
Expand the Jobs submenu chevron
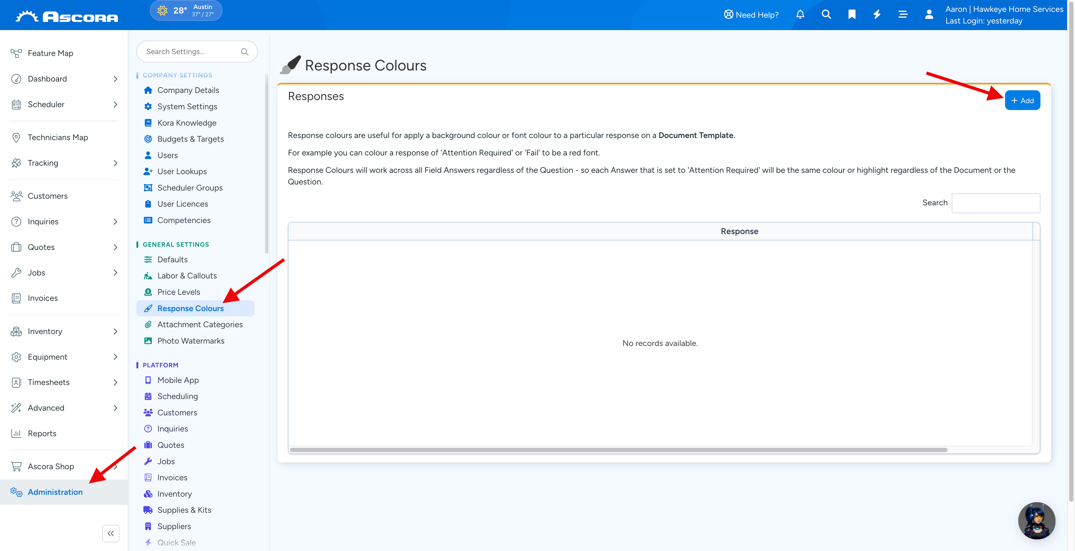point(115,273)
